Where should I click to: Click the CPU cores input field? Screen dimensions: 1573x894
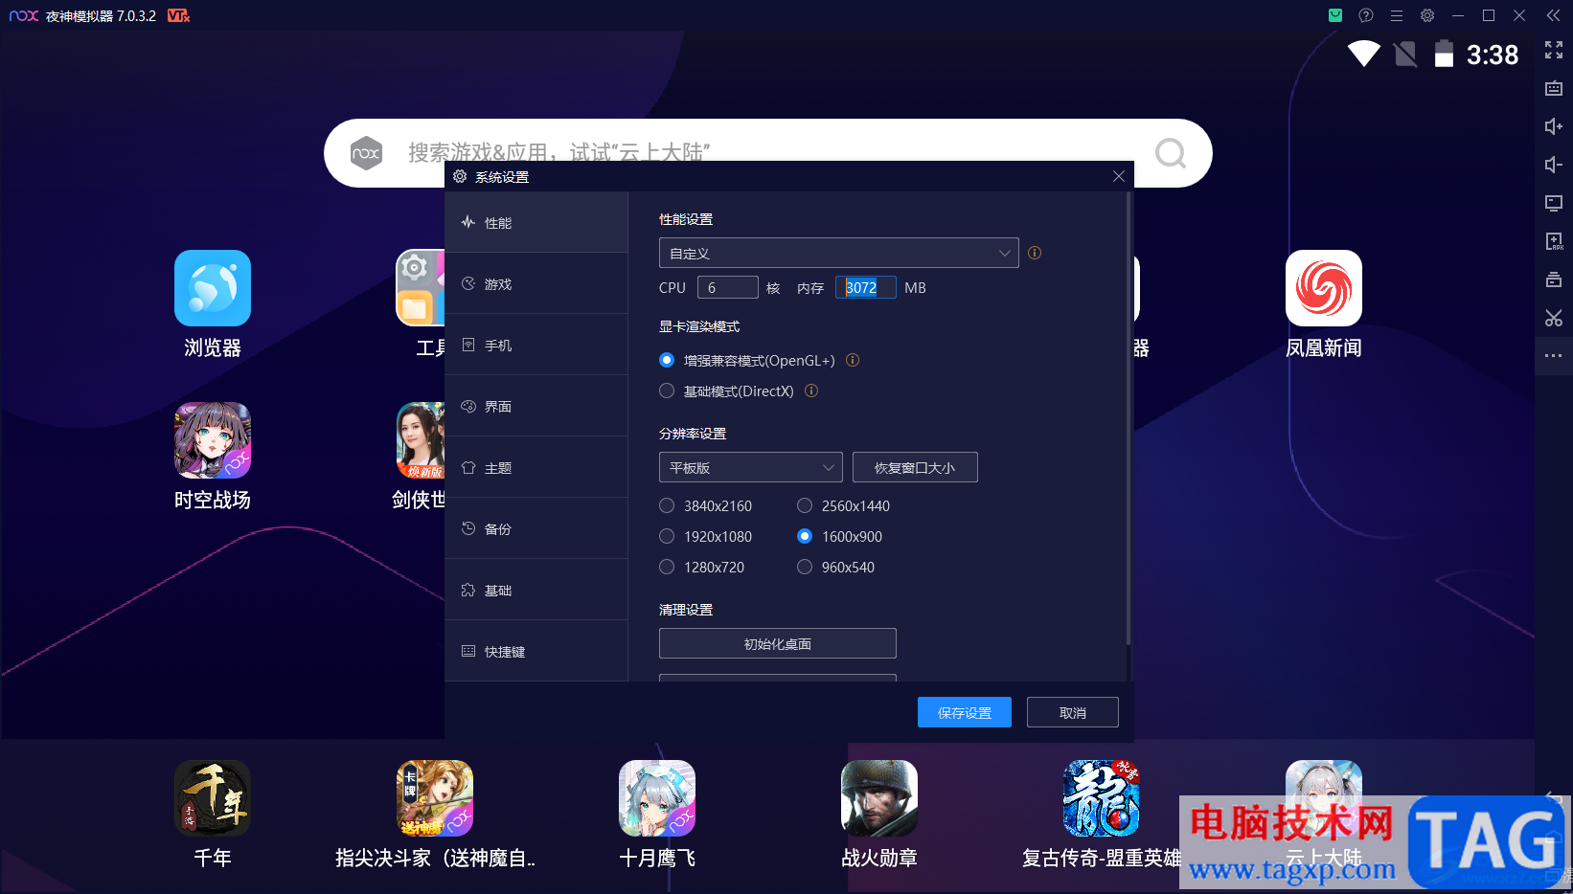pyautogui.click(x=727, y=287)
